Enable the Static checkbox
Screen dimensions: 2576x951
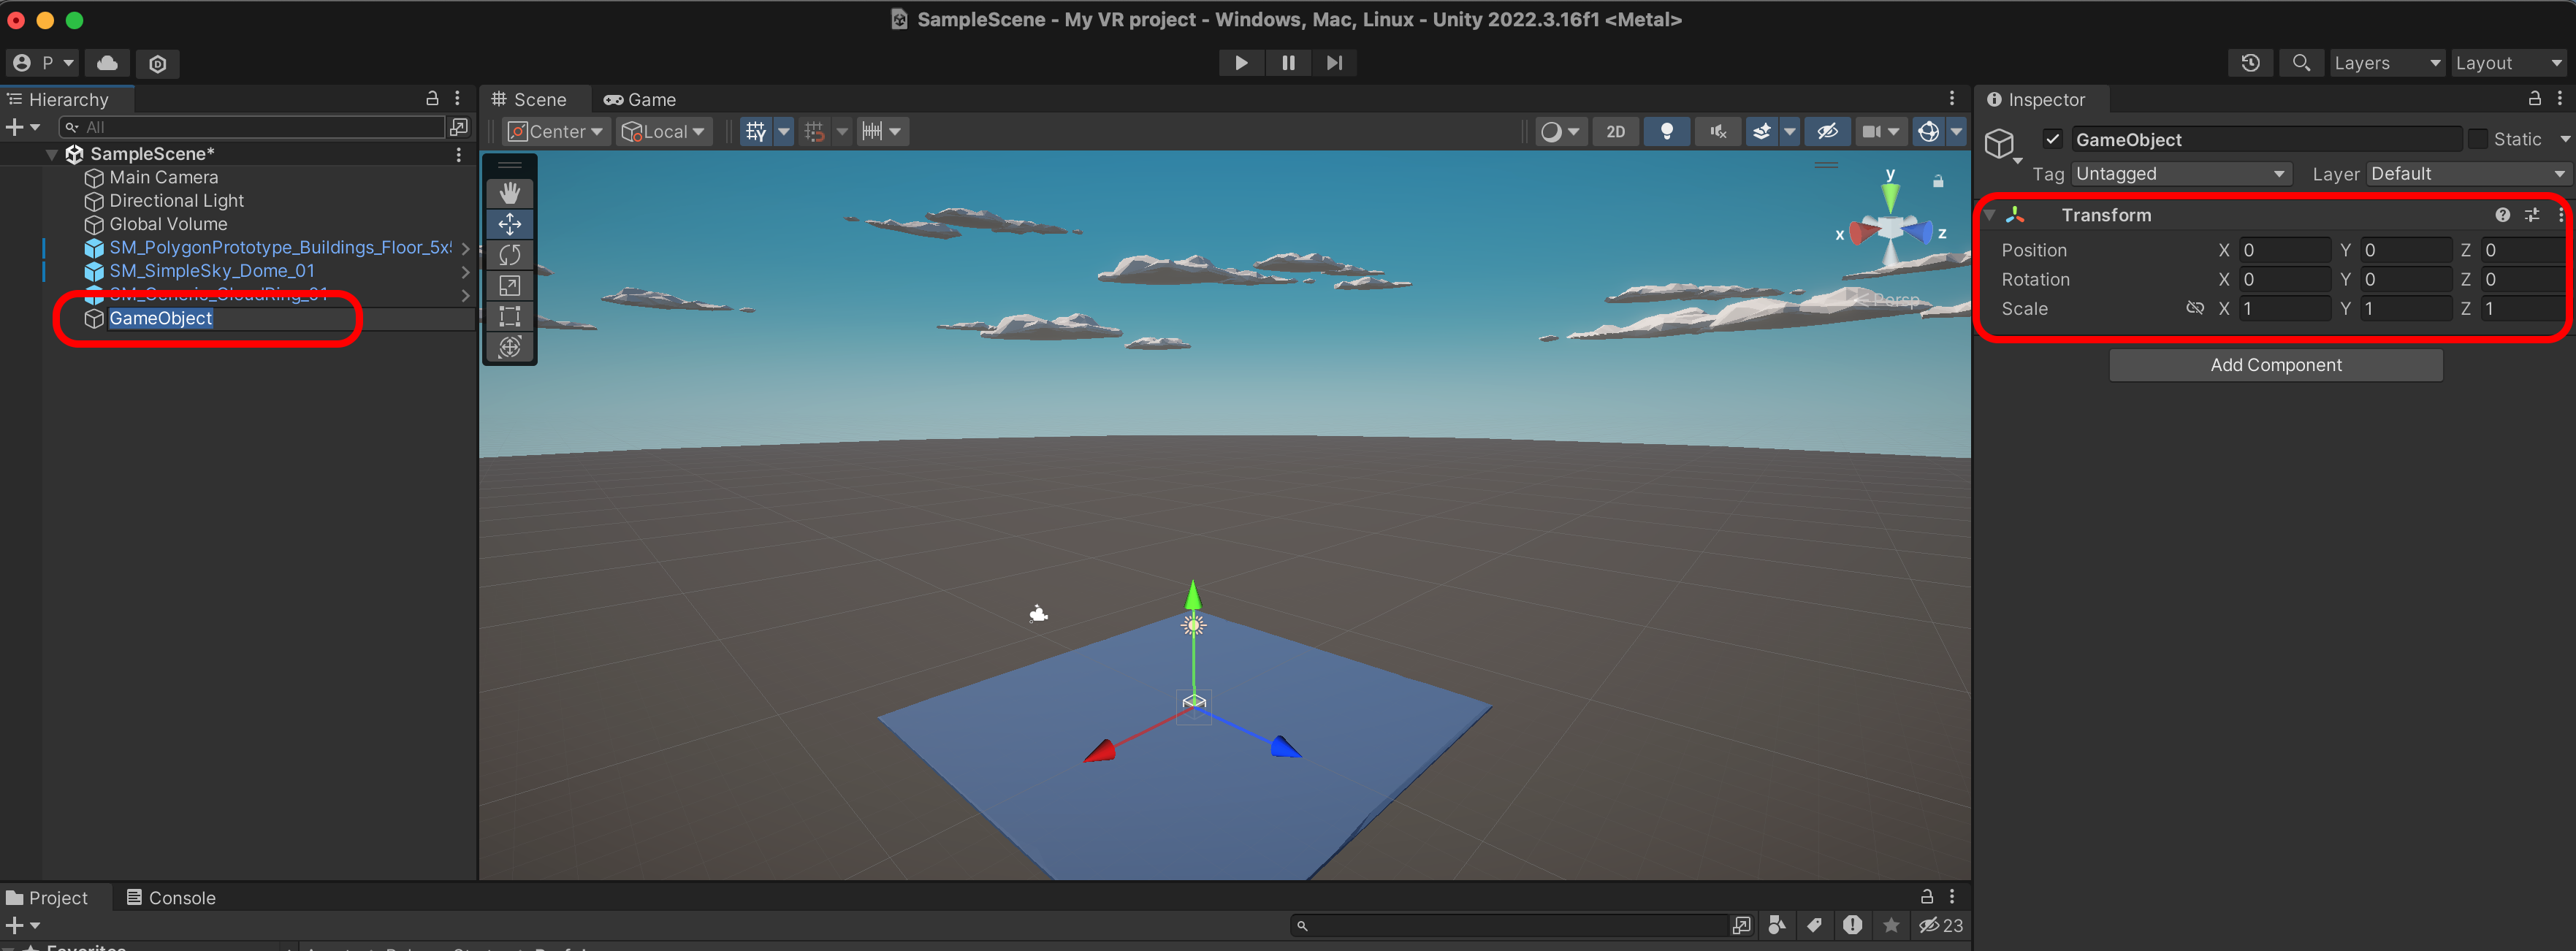2478,139
